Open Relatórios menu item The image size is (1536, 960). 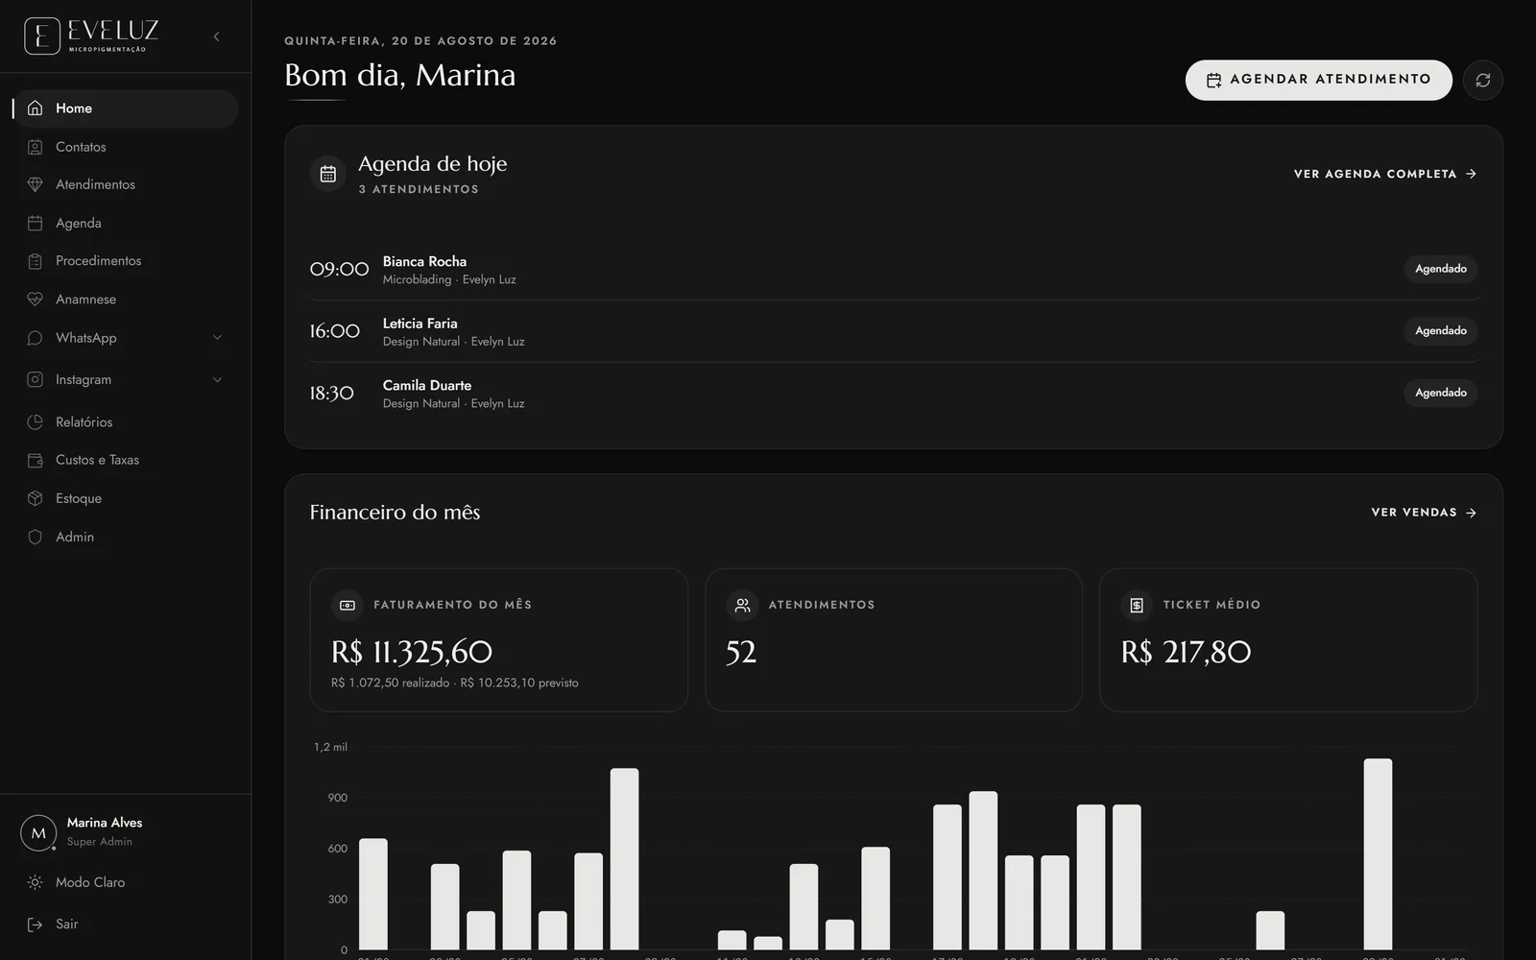pos(126,422)
